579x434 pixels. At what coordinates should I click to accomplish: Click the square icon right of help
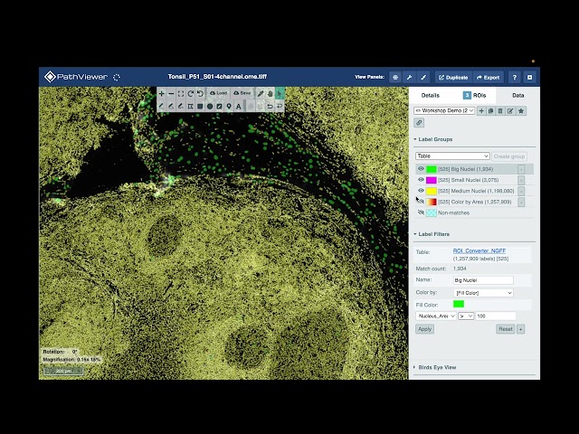point(529,77)
